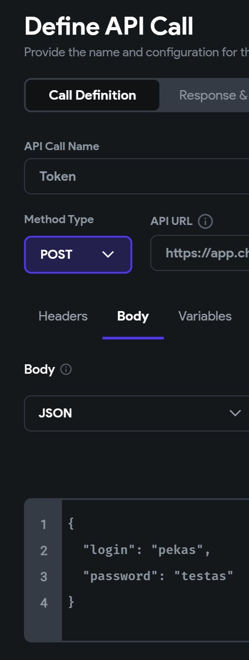249x660 pixels.
Task: Open the Method Type dropdown showing POST
Action: (x=78, y=255)
